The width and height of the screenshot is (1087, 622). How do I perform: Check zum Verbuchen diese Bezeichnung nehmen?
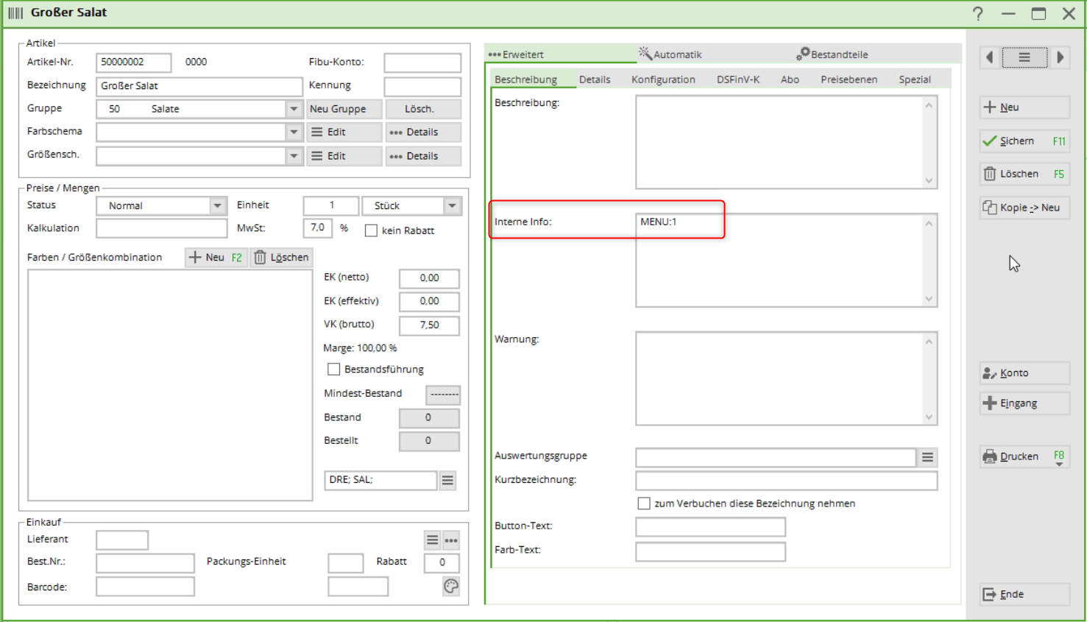(x=644, y=503)
